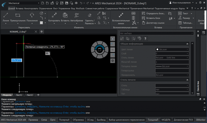Toggle Орто mode in status bar
This screenshot has width=207, height=123.
click(53, 120)
